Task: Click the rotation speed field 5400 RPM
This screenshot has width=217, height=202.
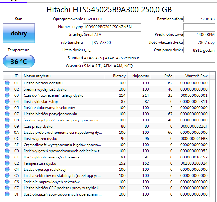Action: point(199,35)
